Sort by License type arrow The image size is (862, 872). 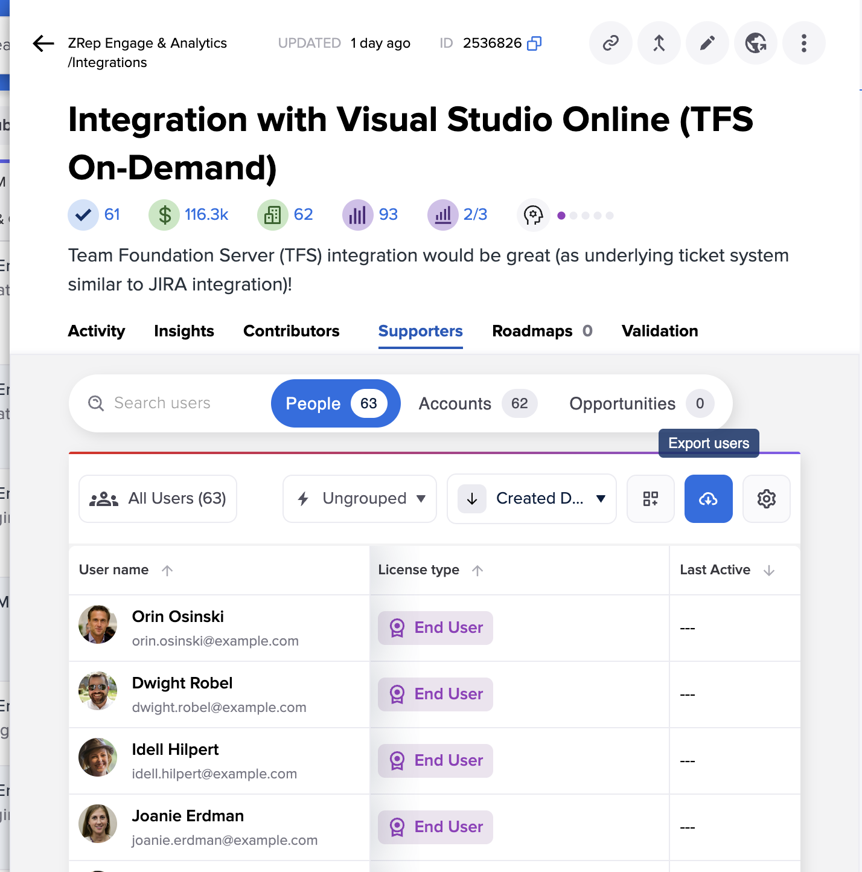click(x=477, y=570)
